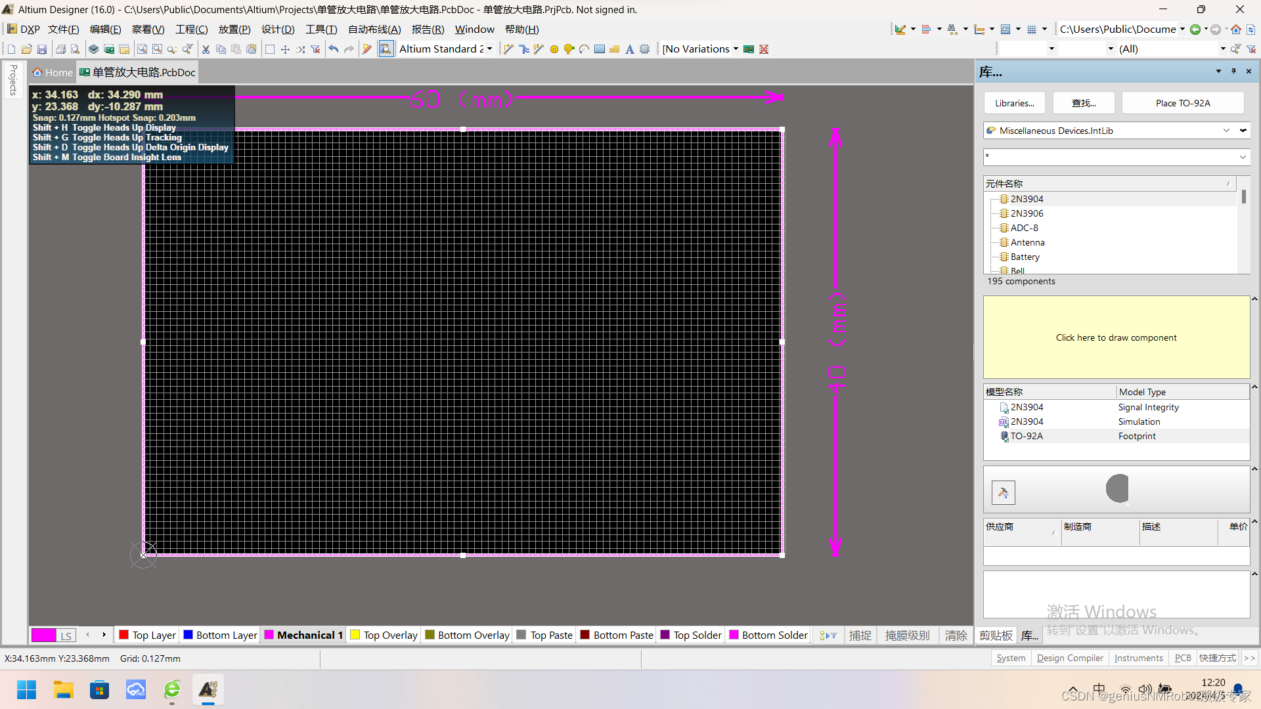Viewport: 1261px width, 709px height.
Task: Open the 设计(D) menu
Action: [278, 30]
